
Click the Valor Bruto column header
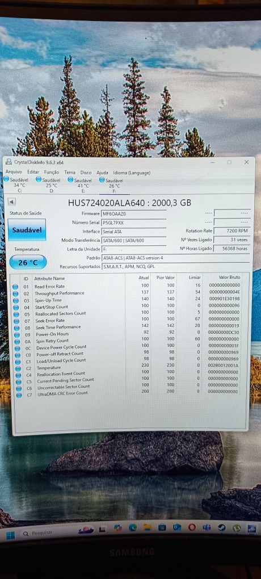click(x=229, y=277)
